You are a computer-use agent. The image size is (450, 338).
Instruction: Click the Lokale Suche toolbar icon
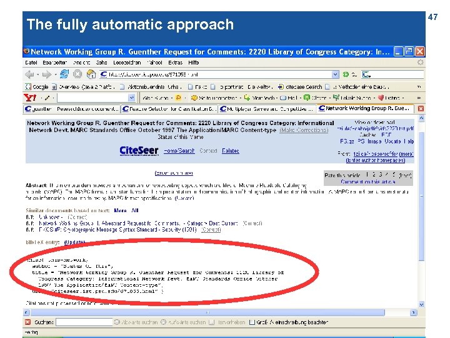point(336,98)
